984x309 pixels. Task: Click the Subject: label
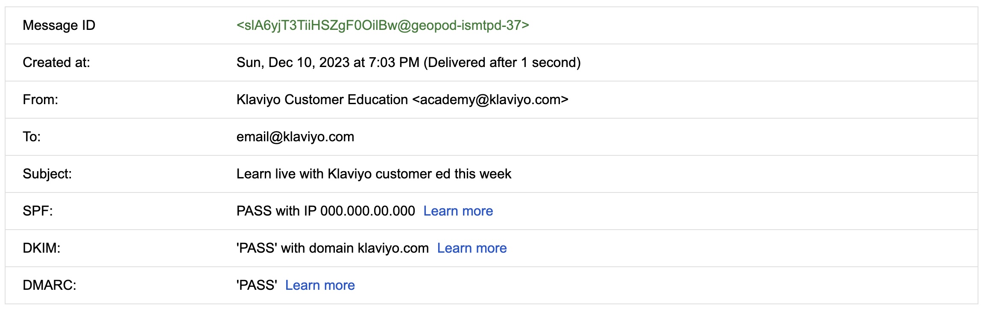point(47,174)
